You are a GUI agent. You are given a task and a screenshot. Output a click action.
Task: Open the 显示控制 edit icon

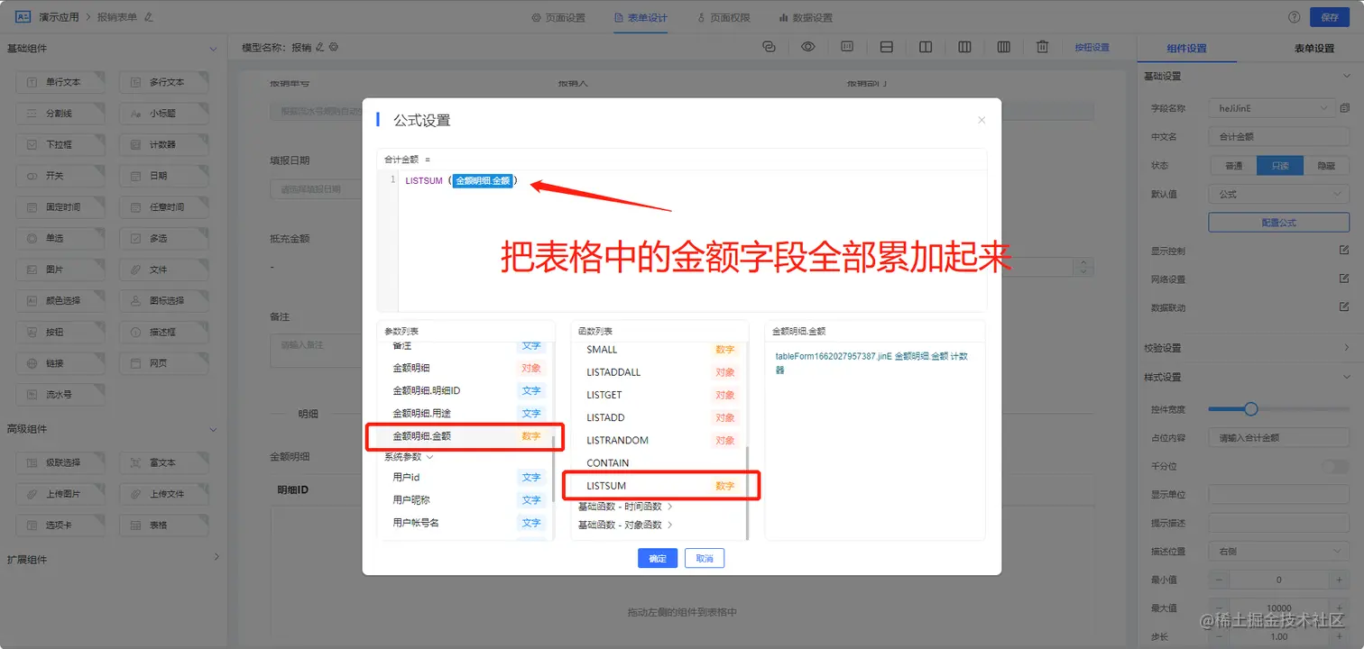tap(1344, 250)
